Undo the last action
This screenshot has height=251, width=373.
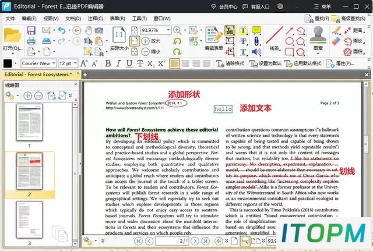tap(62, 30)
